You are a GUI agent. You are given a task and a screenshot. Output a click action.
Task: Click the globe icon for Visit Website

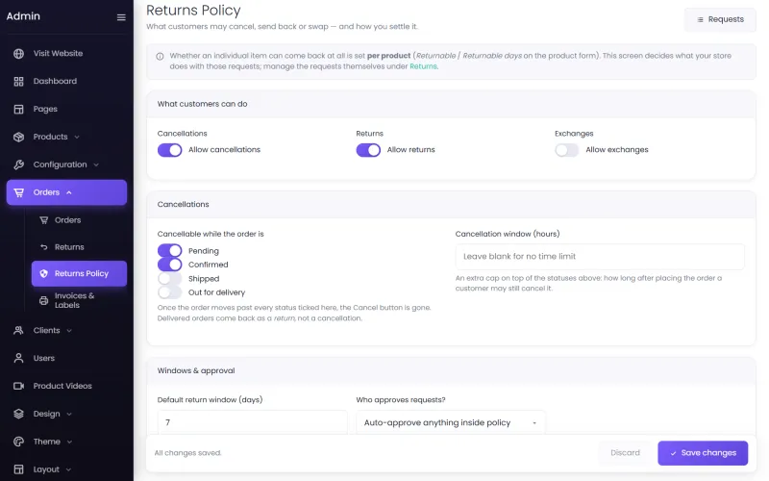tap(18, 54)
